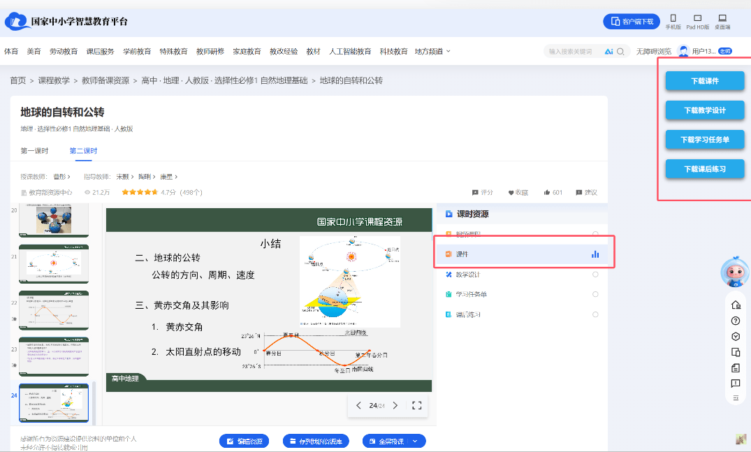Click the 下载教学设计 button
Viewport: 751px width, 452px height.
[704, 110]
